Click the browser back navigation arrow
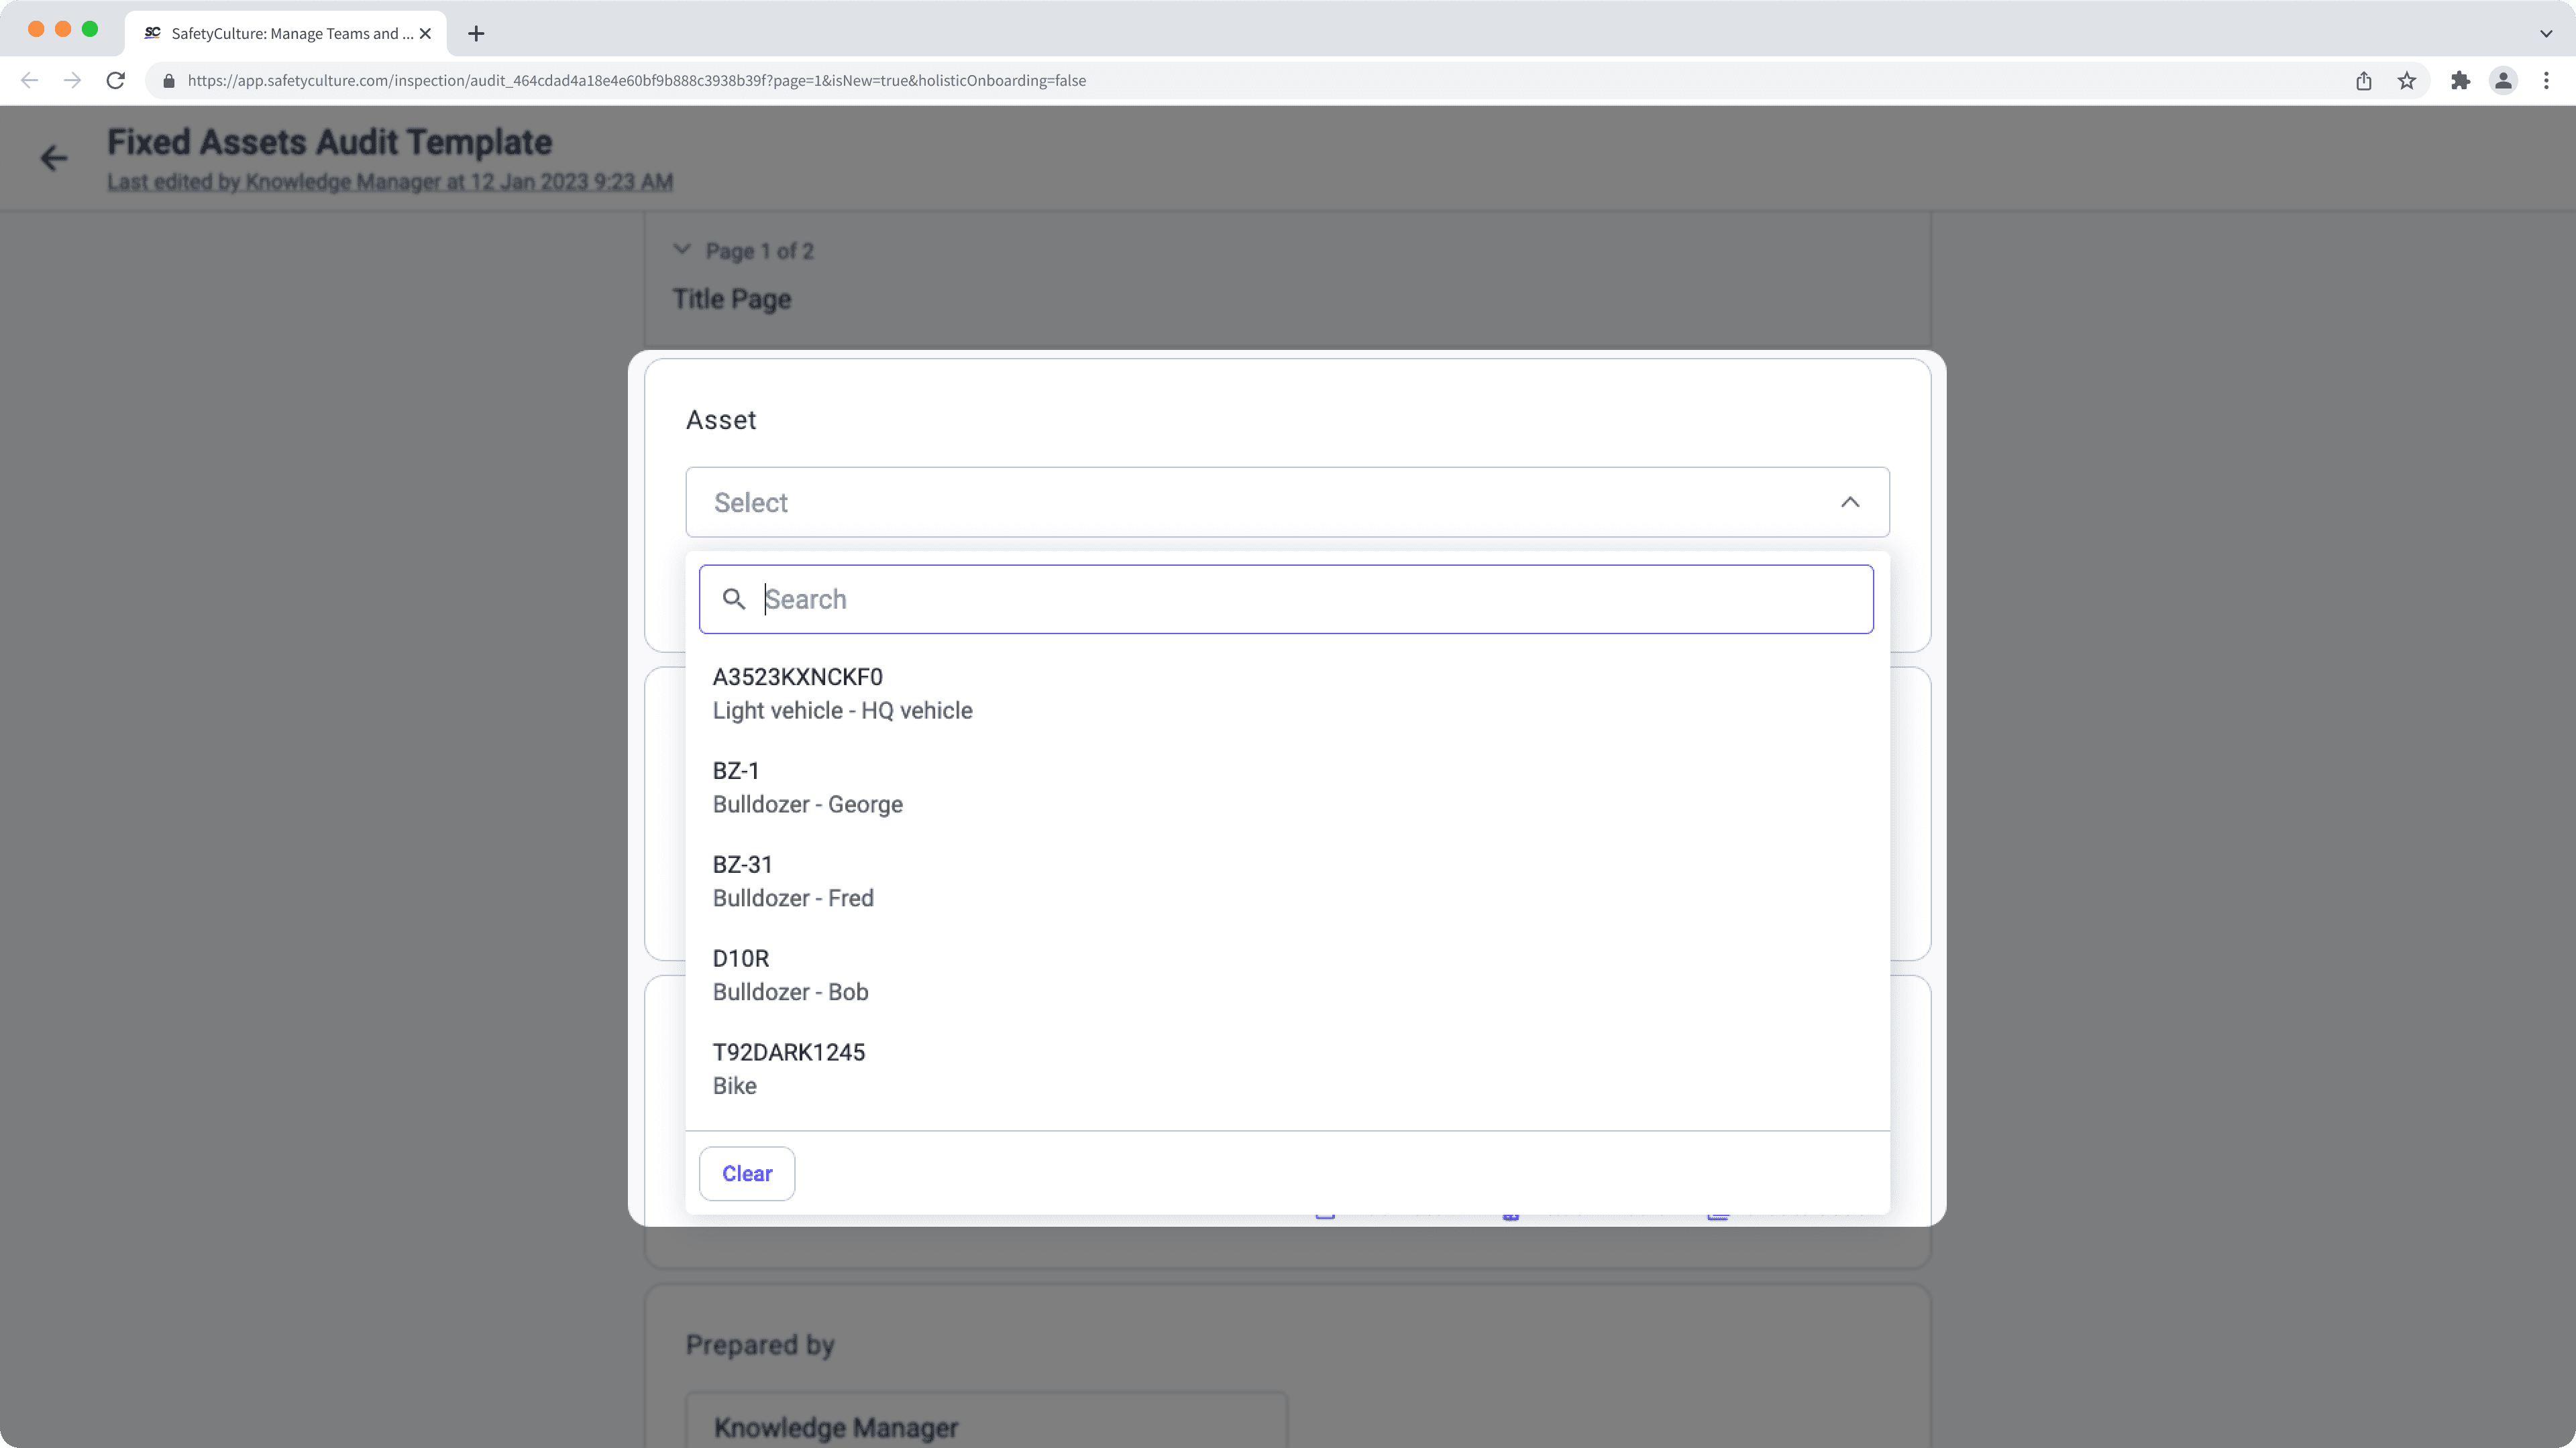The width and height of the screenshot is (2576, 1448). [x=28, y=80]
